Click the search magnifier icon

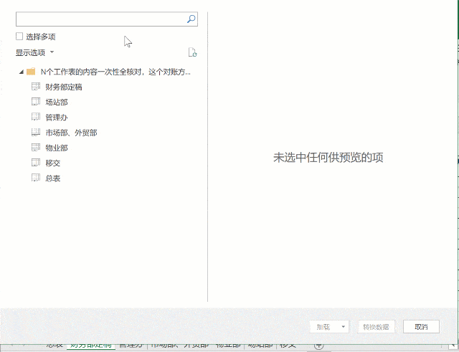pyautogui.click(x=191, y=19)
